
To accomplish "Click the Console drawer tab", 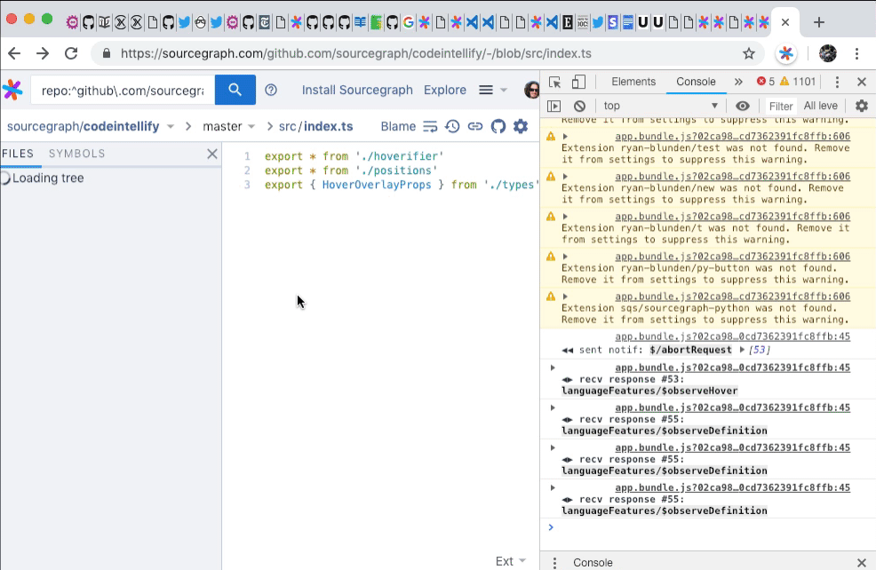I will pyautogui.click(x=593, y=563).
